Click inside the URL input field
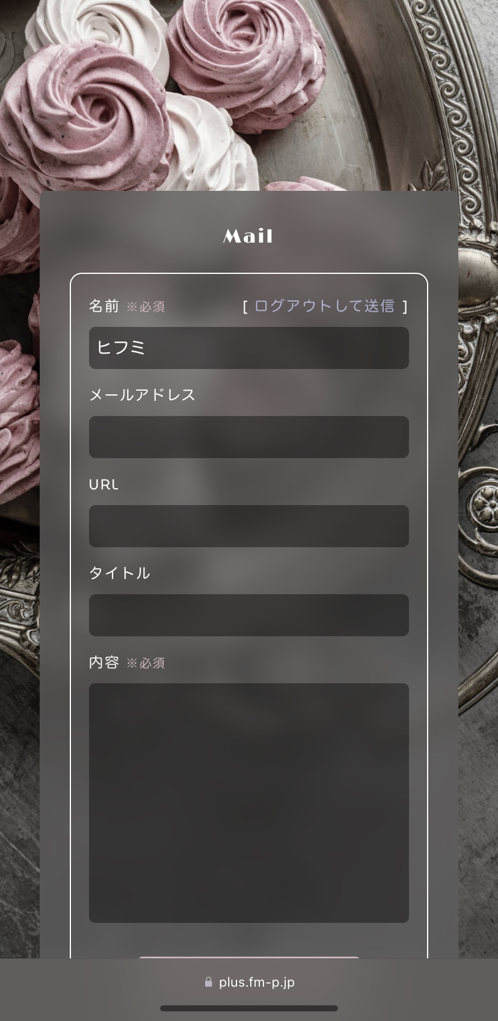498x1021 pixels. (249, 526)
